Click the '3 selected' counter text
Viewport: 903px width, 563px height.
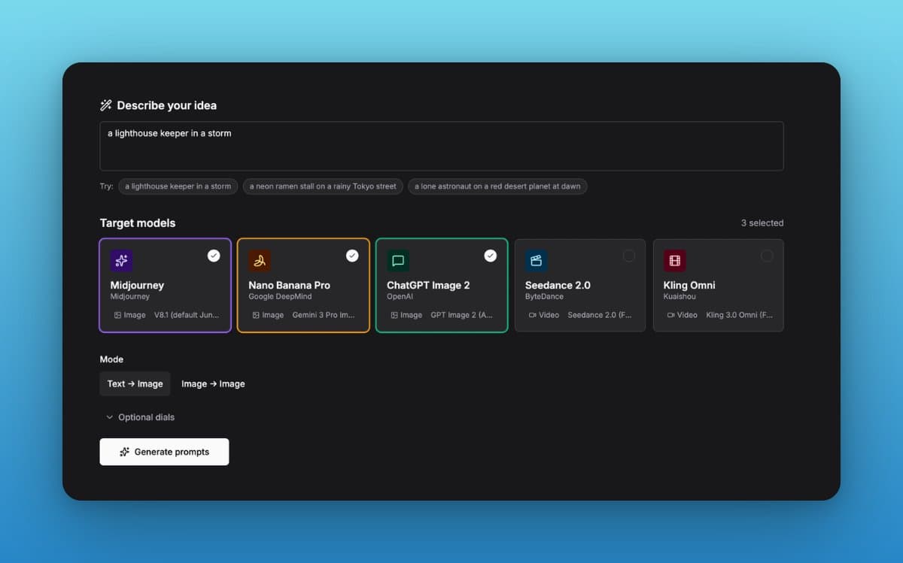[762, 223]
